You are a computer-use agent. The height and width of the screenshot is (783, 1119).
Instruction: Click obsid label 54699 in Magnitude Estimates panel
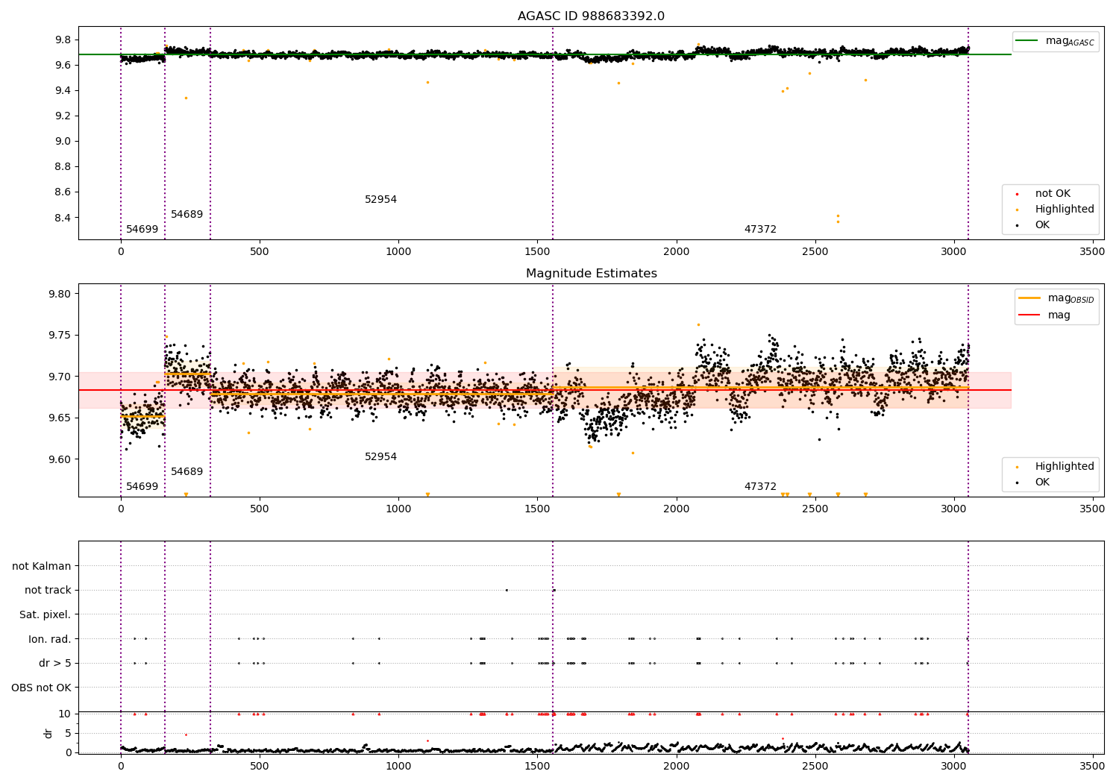pyautogui.click(x=142, y=487)
